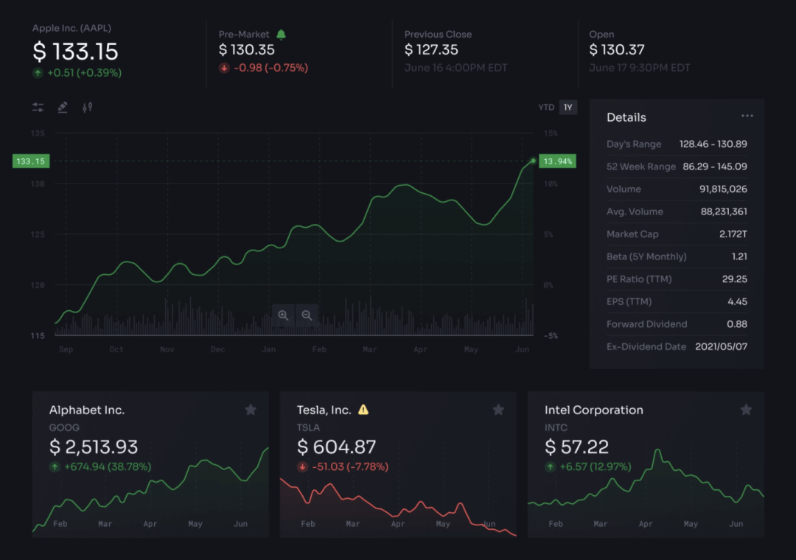Open the Details panel more options menu
Viewport: 796px width, 560px height.
tap(747, 116)
